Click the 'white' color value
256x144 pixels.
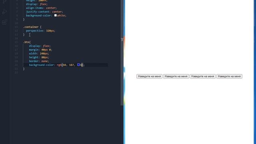click(61, 16)
